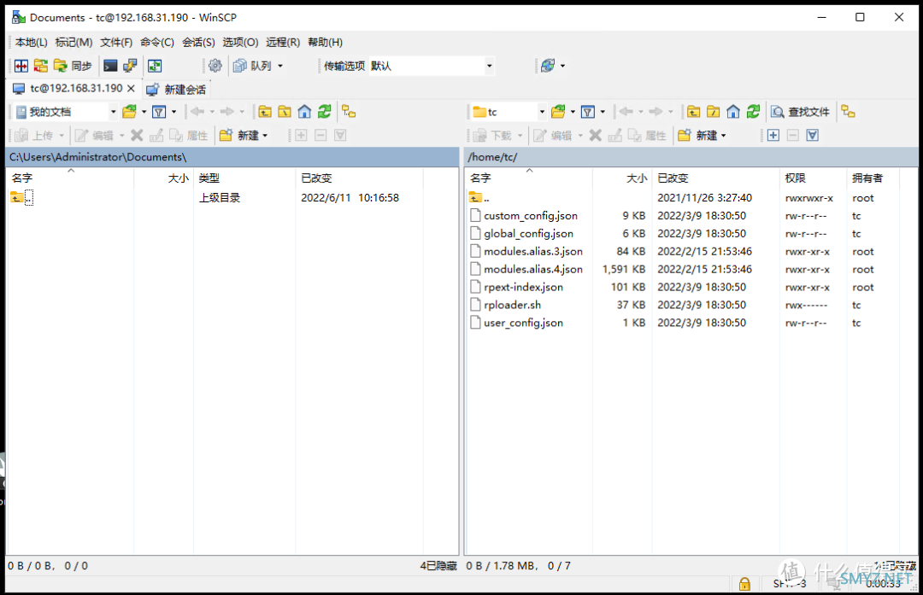Open the 帮助(H) menu
Image resolution: width=923 pixels, height=595 pixels.
coord(325,43)
